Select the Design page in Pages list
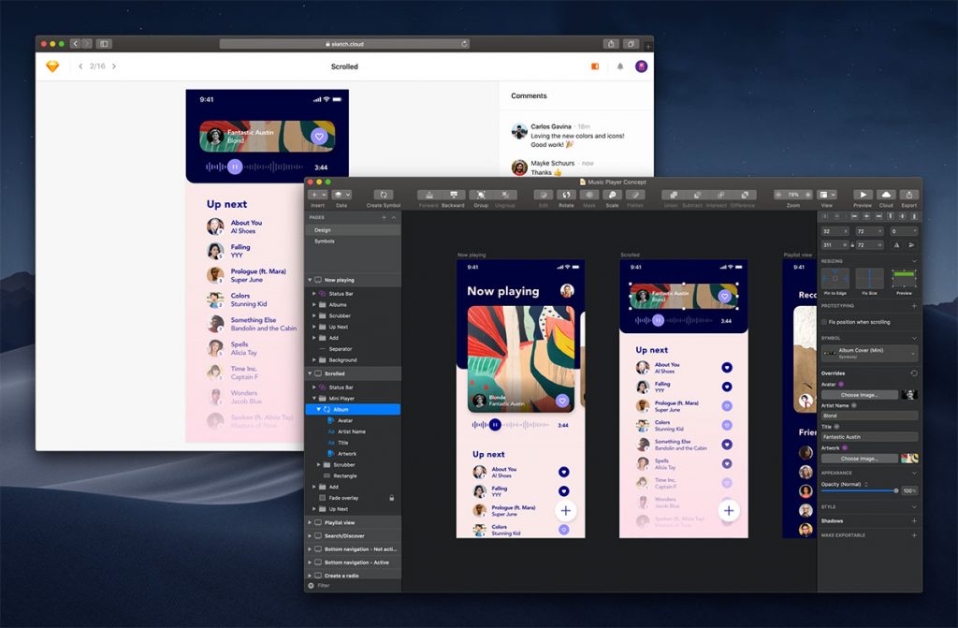 (x=323, y=229)
